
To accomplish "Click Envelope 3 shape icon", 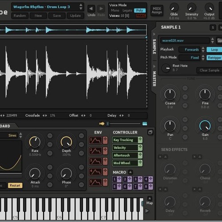I will pos(95,161).
